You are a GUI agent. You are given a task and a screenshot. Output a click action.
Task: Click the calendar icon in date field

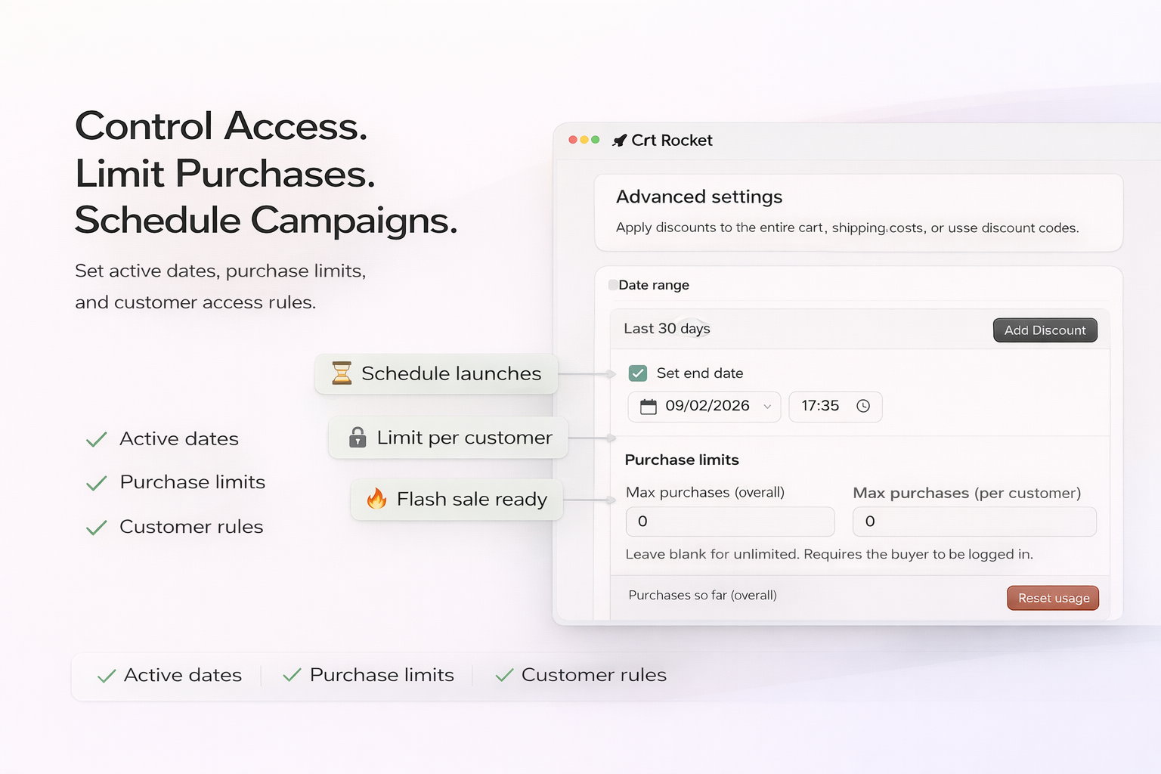(649, 407)
